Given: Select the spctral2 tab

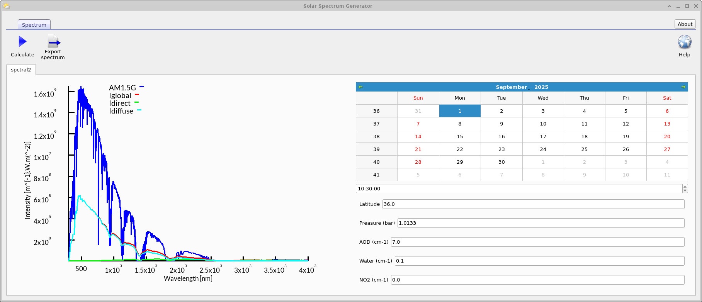Looking at the screenshot, I should click(21, 70).
